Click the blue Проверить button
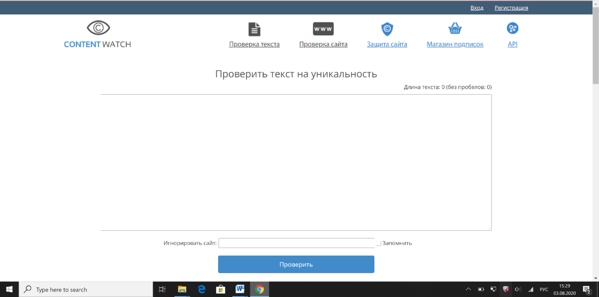Screen dimensions: 599x297 [x=296, y=264]
